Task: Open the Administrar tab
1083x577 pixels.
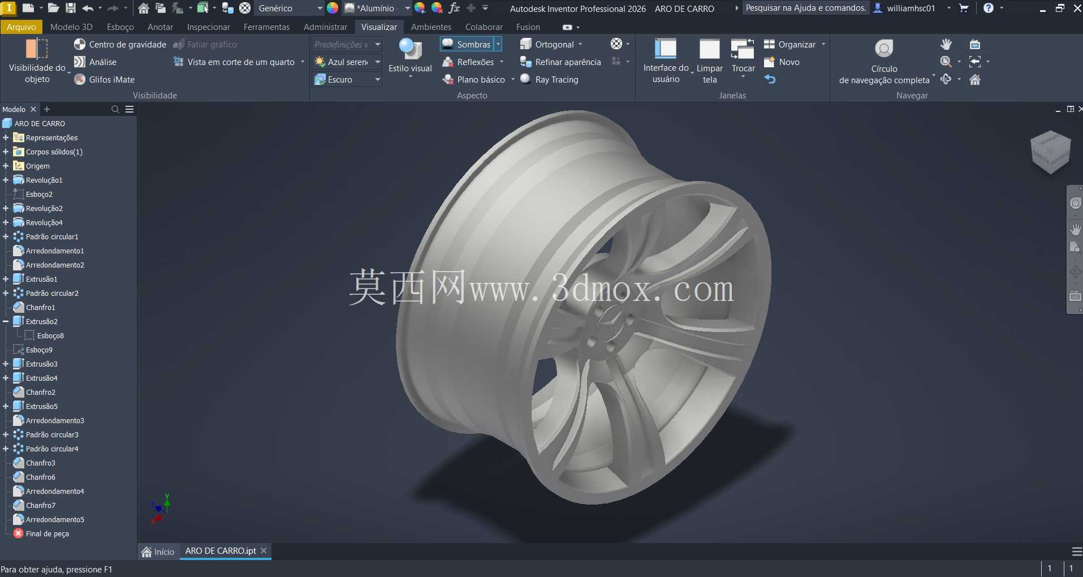Action: (x=325, y=27)
